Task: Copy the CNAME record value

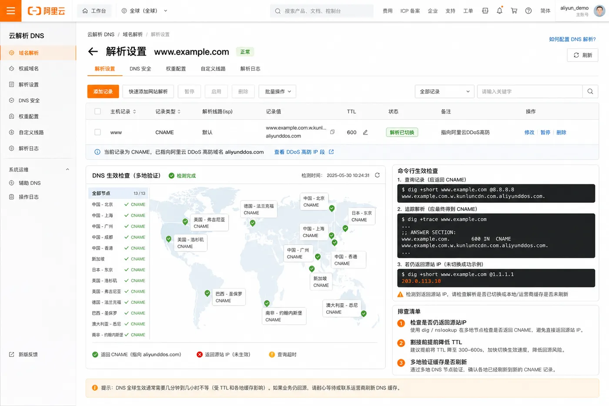Action: (332, 132)
